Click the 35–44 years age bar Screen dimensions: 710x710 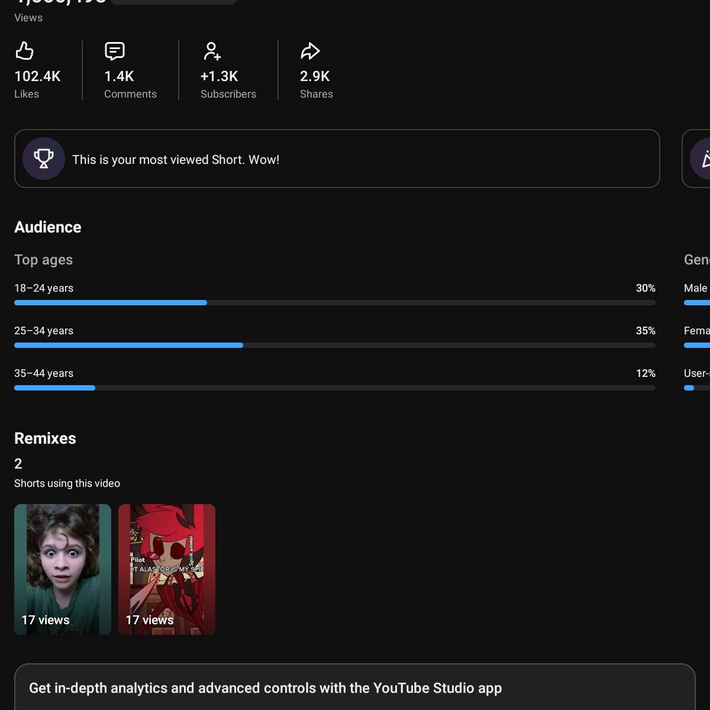(x=335, y=388)
